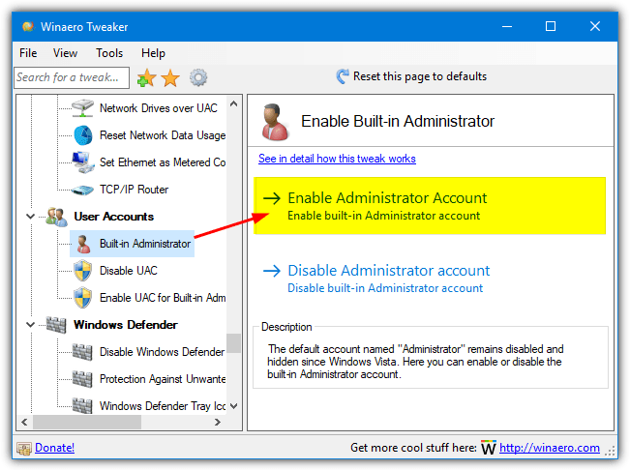Click the Winaero W logo in status bar
This screenshot has height=470, width=630.
click(x=489, y=448)
